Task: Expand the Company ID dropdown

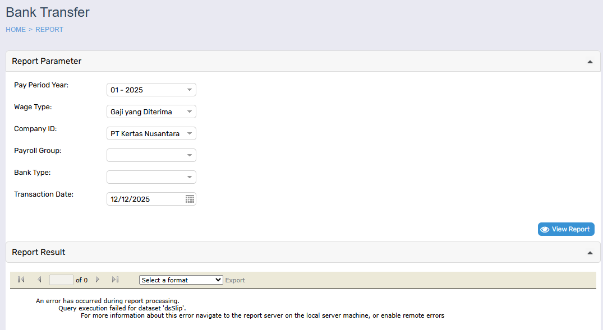Action: click(190, 133)
